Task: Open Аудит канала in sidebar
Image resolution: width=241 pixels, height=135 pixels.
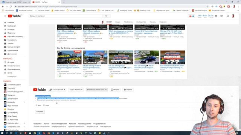Action: [x=12, y=50]
